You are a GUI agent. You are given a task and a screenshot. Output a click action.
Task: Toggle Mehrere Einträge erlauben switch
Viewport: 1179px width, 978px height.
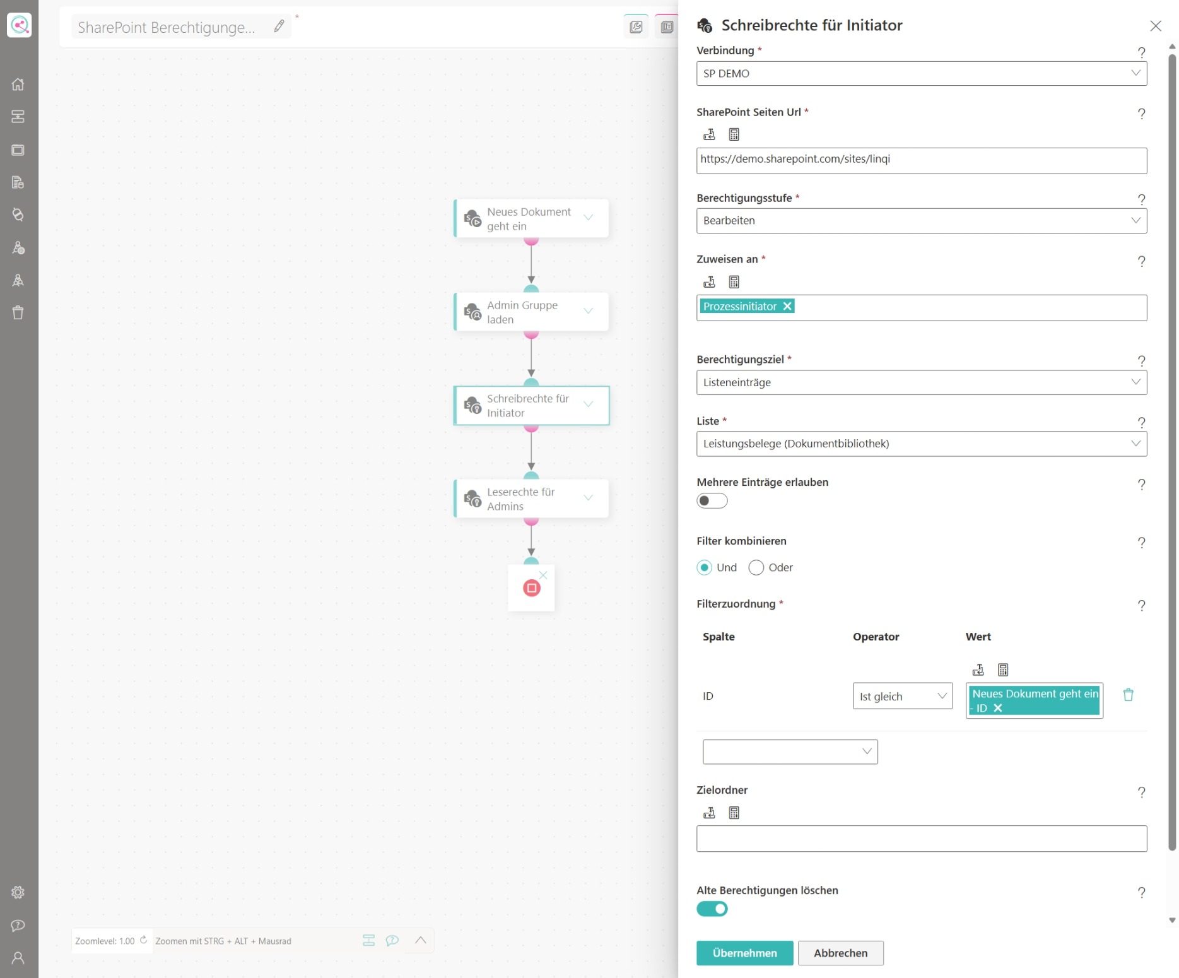coord(712,501)
